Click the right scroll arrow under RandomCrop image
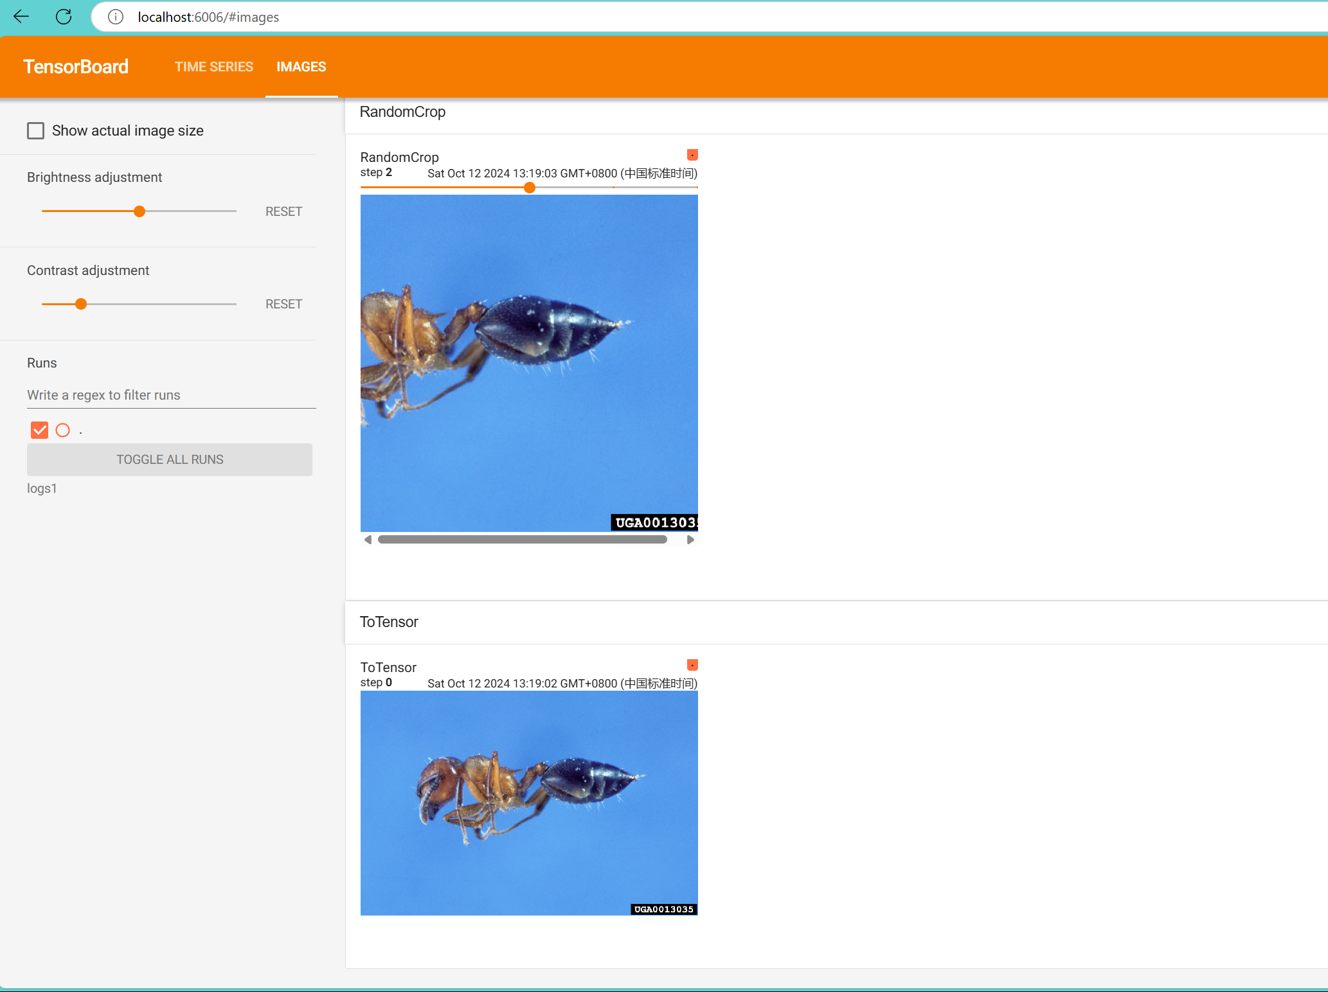The image size is (1328, 992). (690, 540)
